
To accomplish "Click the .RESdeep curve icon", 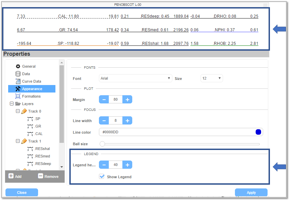I will (x=30, y=164).
